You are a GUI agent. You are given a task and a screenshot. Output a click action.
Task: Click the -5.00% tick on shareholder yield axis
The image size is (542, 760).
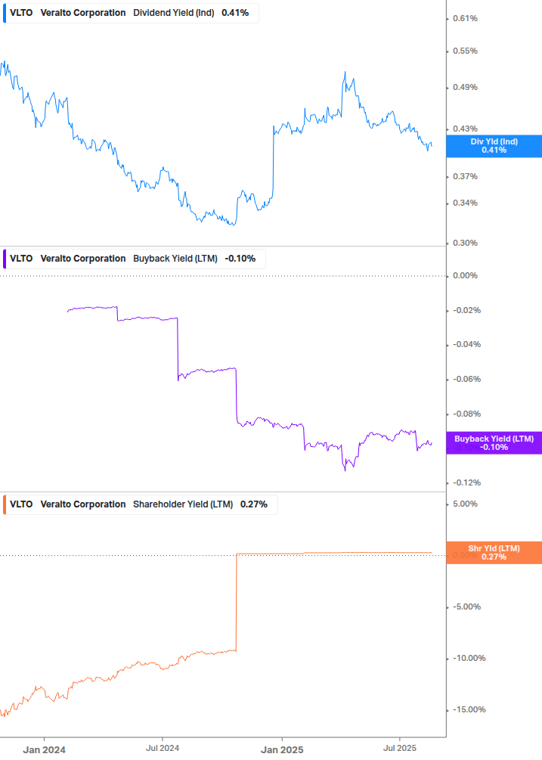[467, 606]
